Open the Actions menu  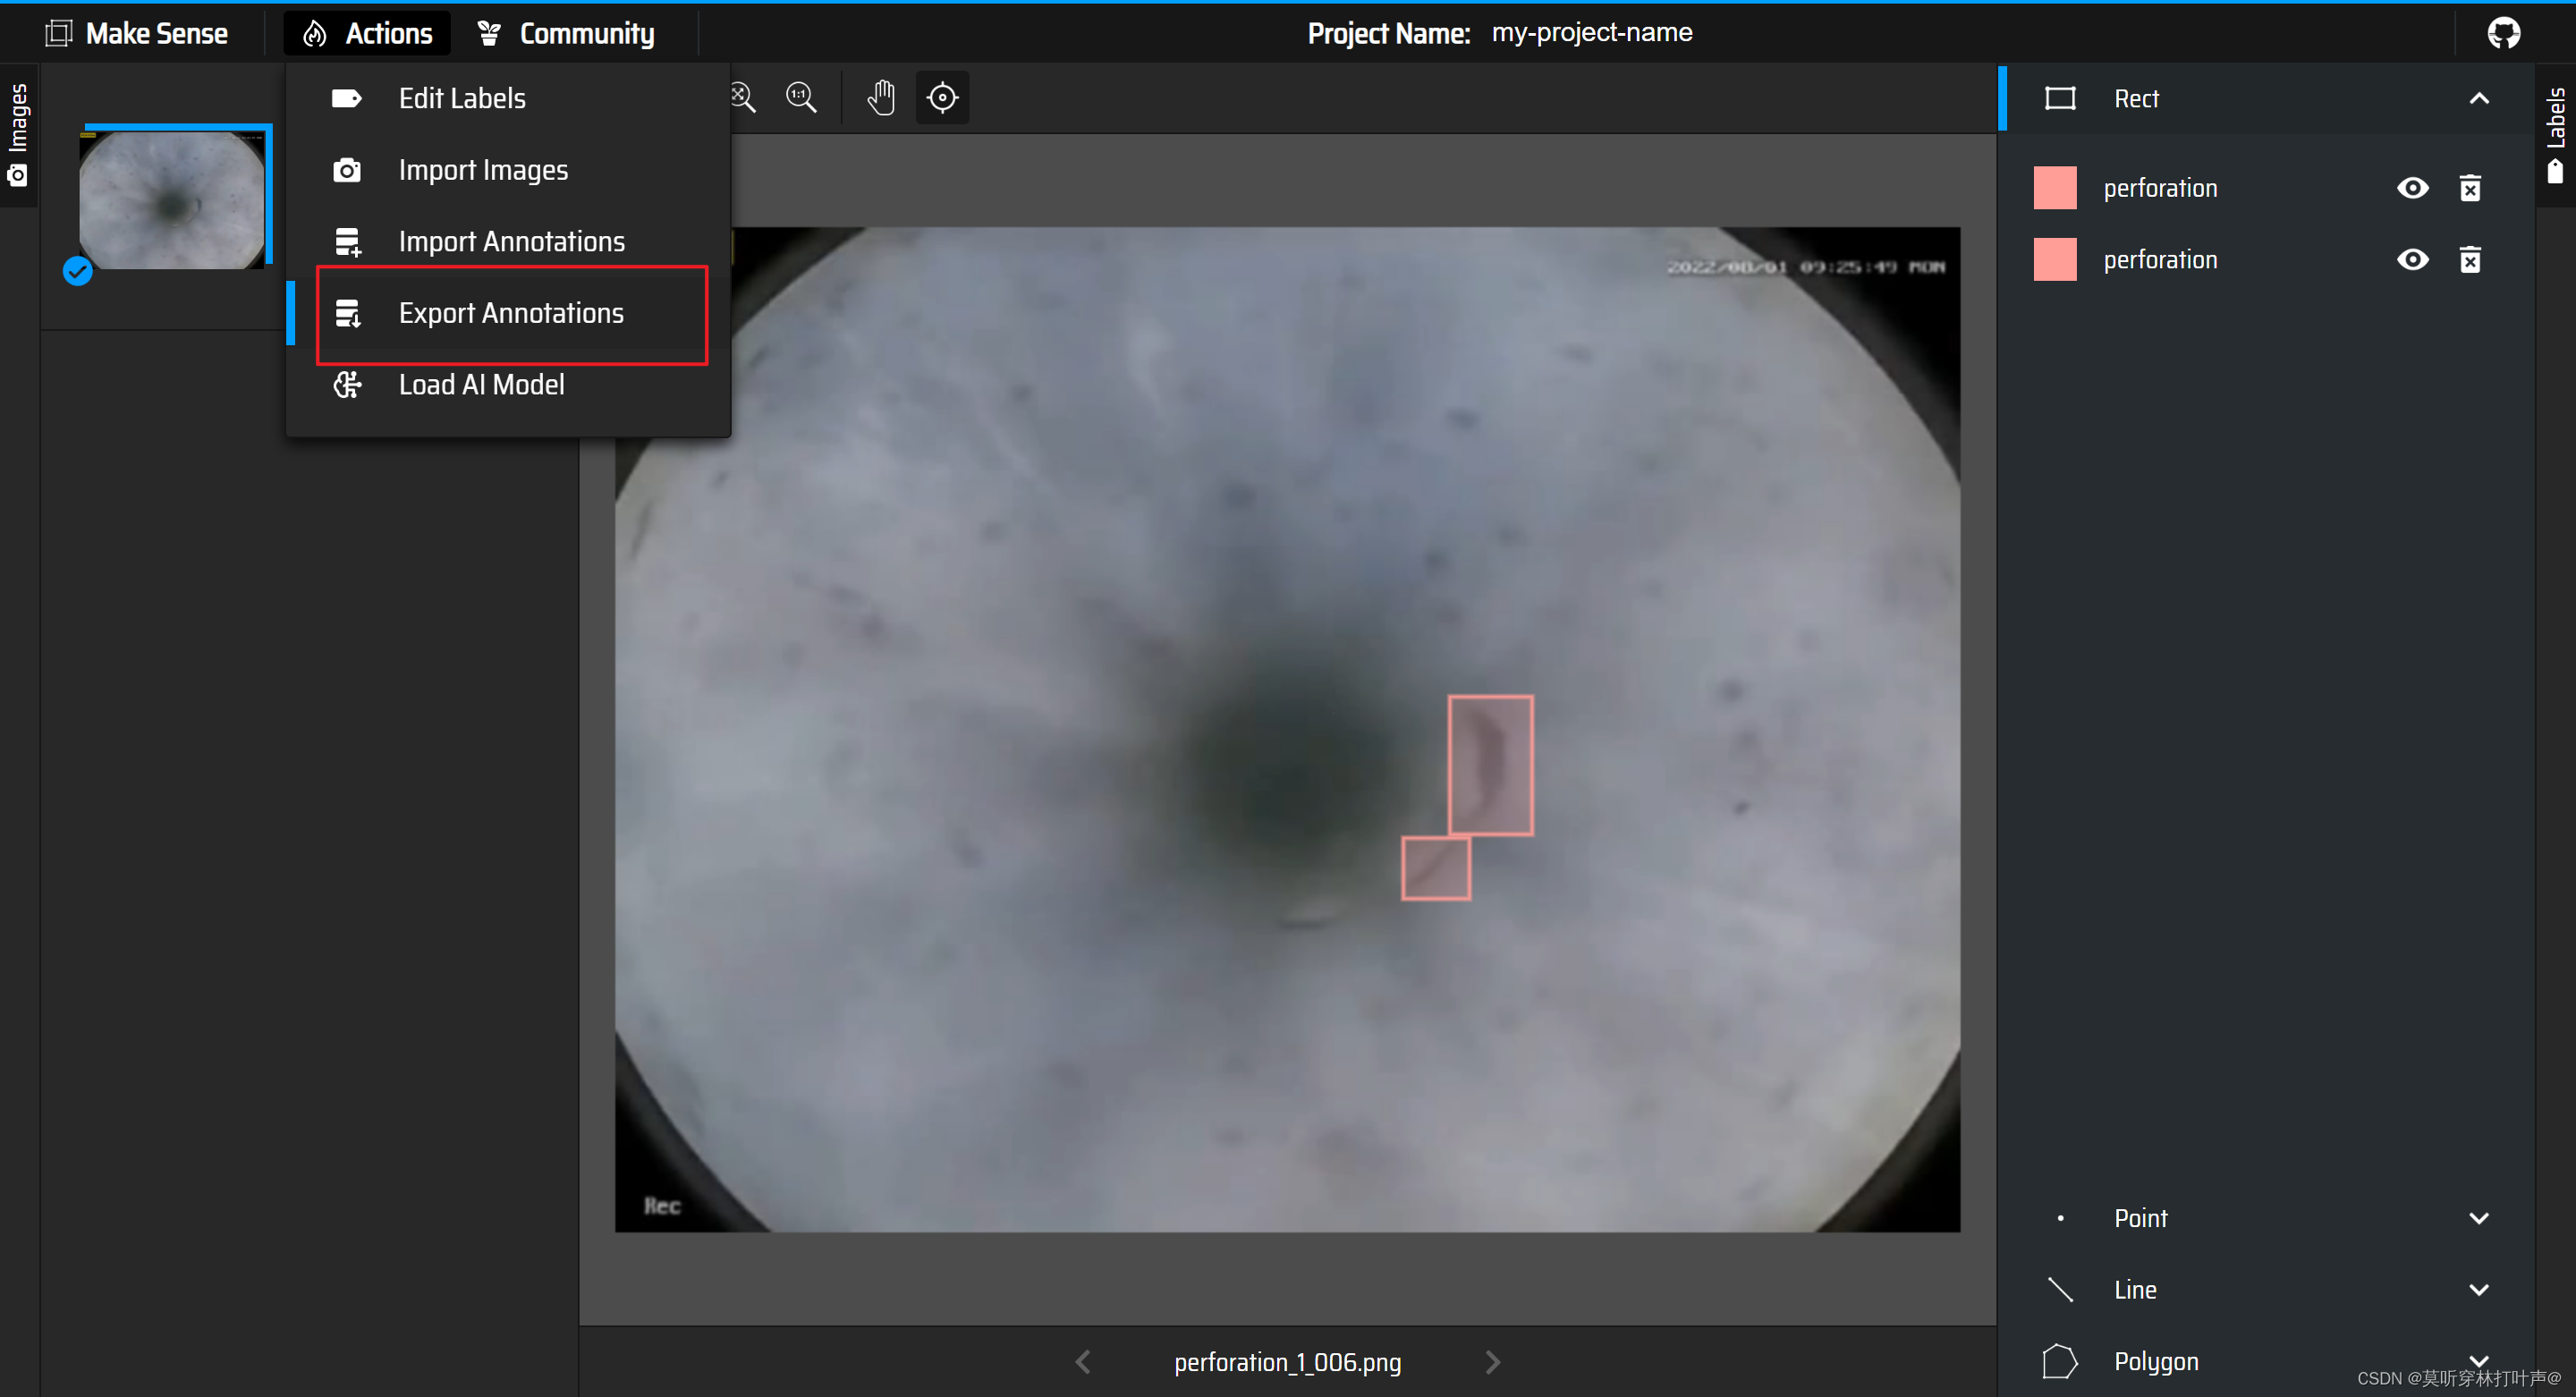[x=367, y=33]
